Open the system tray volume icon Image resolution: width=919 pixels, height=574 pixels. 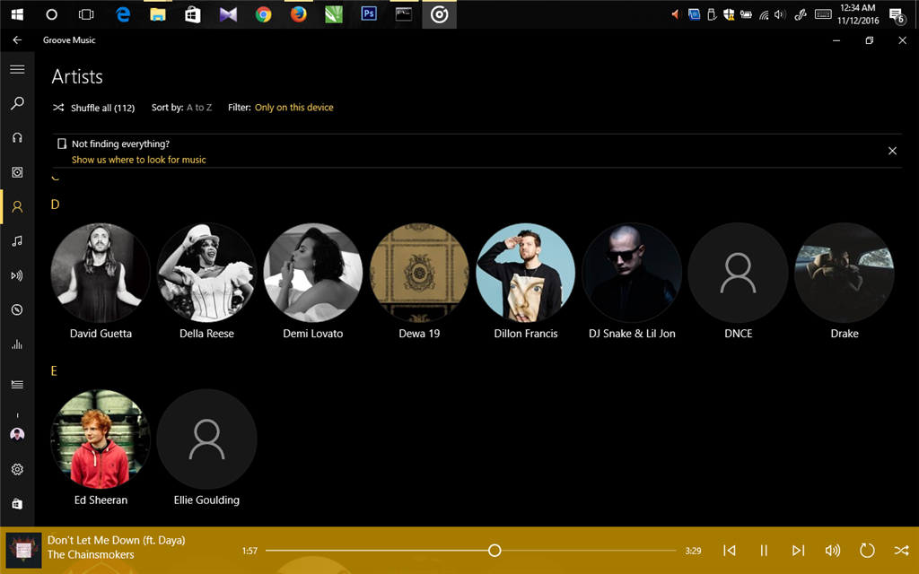[780, 14]
